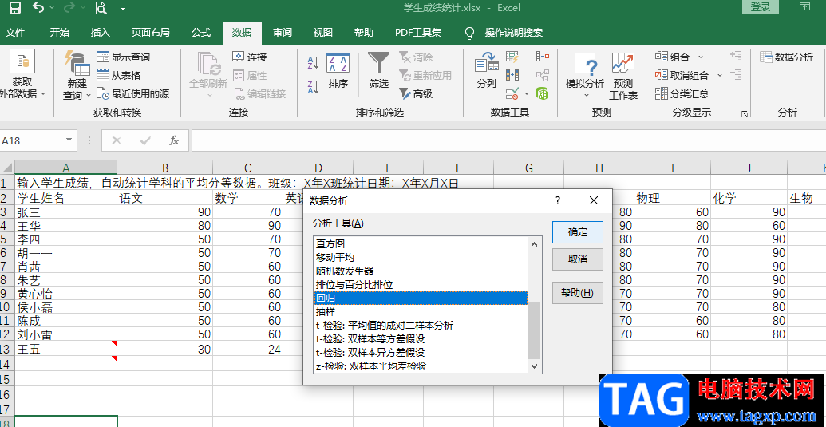Viewport: 826px width, 427px height.
Task: Open Data Validation dropdown arrow
Action: pos(527,94)
